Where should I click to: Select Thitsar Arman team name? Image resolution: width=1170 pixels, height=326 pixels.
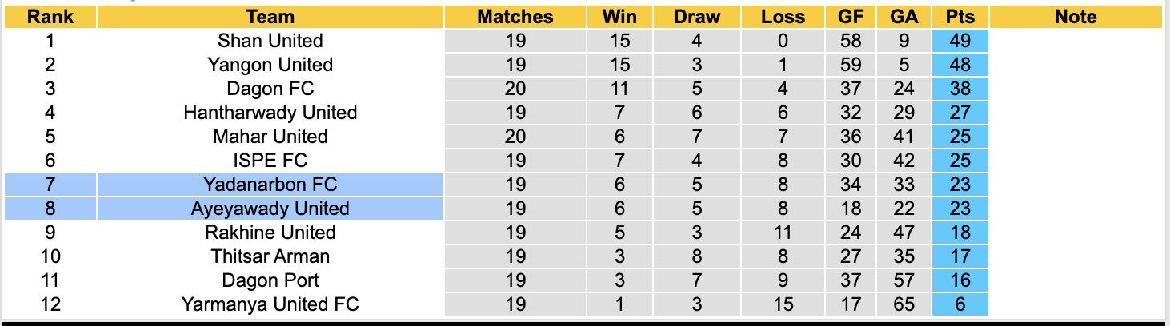(x=270, y=256)
